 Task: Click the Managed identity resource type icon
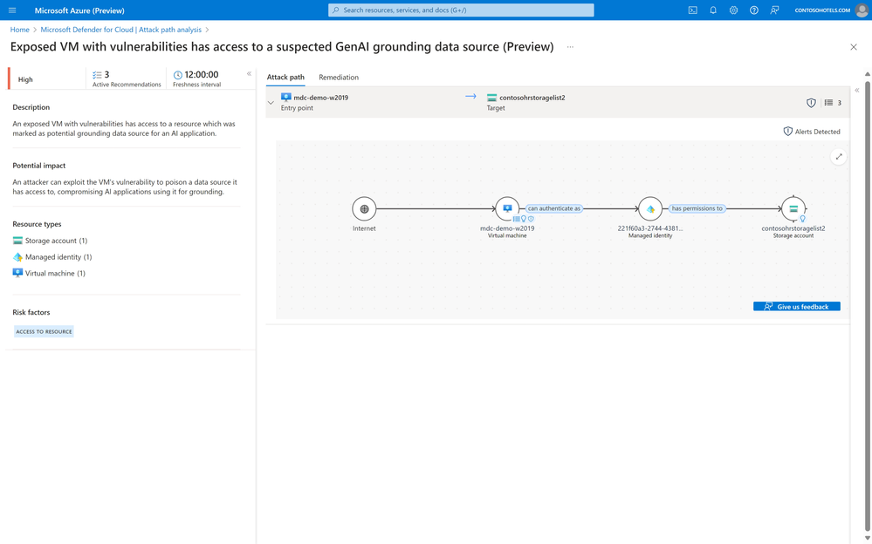(x=17, y=256)
